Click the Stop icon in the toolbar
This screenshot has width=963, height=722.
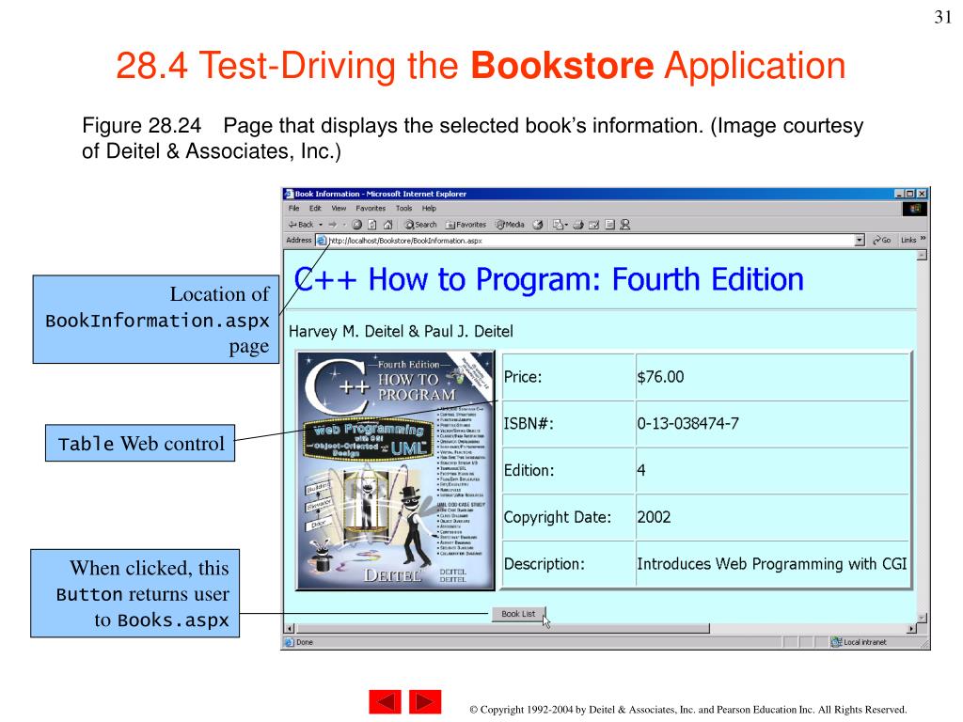pyautogui.click(x=356, y=225)
